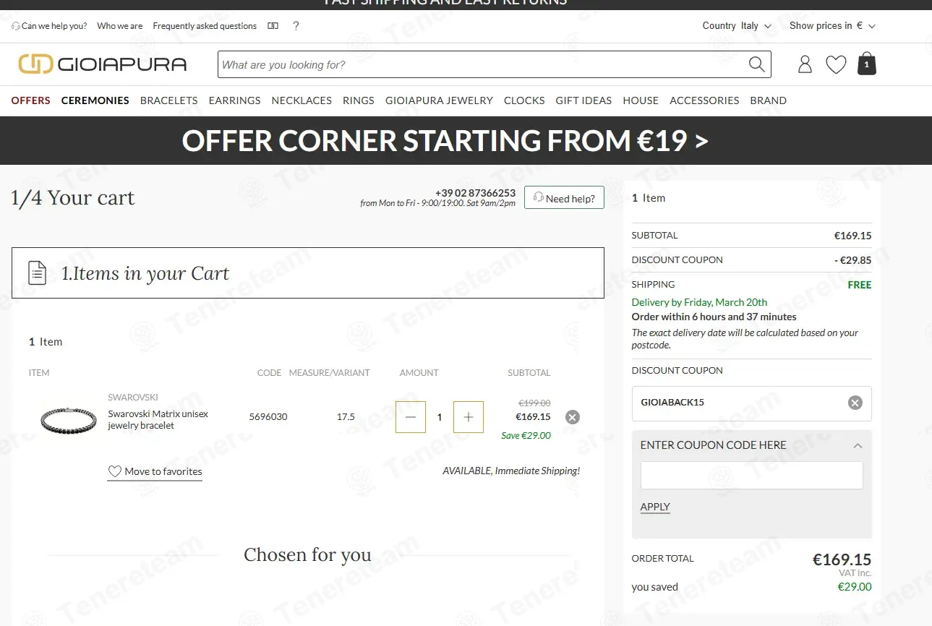Image resolution: width=932 pixels, height=626 pixels.
Task: Click AVAILABLE, Immediate Shipping! text
Action: [x=511, y=471]
